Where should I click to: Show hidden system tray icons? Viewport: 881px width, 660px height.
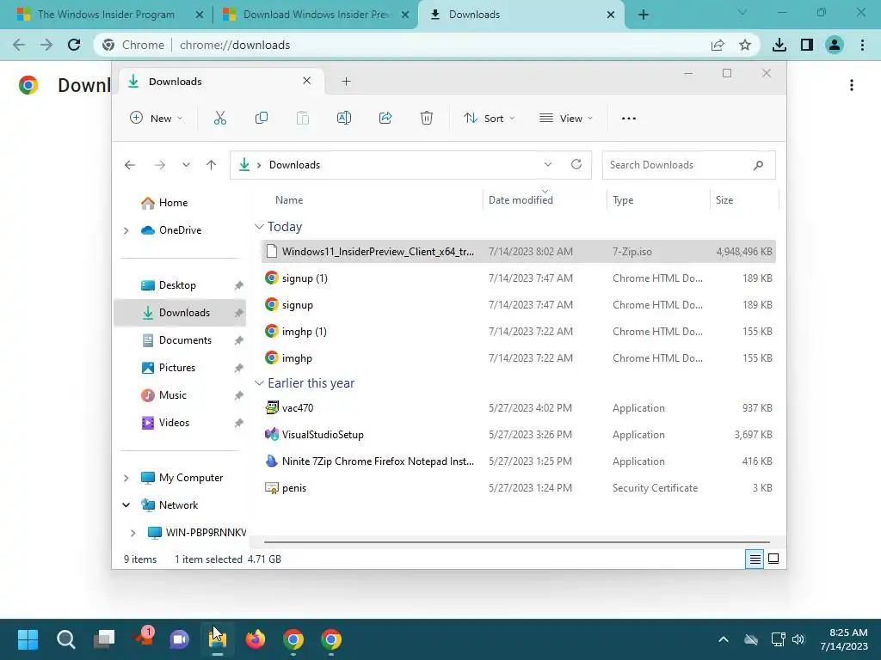(x=724, y=639)
